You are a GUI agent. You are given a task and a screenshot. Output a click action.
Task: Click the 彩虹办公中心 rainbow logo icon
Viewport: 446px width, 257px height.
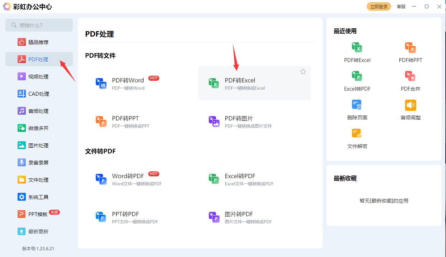(7, 6)
